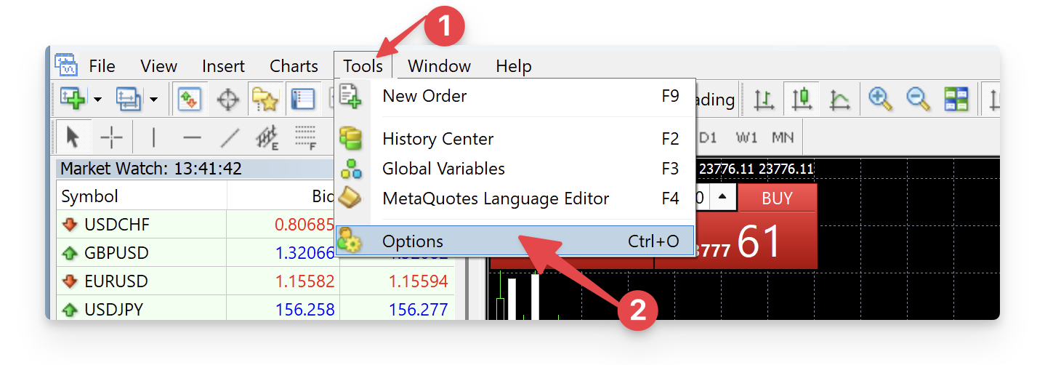The height and width of the screenshot is (365, 1045).
Task: Toggle the Market Watch toolbar icon
Action: point(190,99)
